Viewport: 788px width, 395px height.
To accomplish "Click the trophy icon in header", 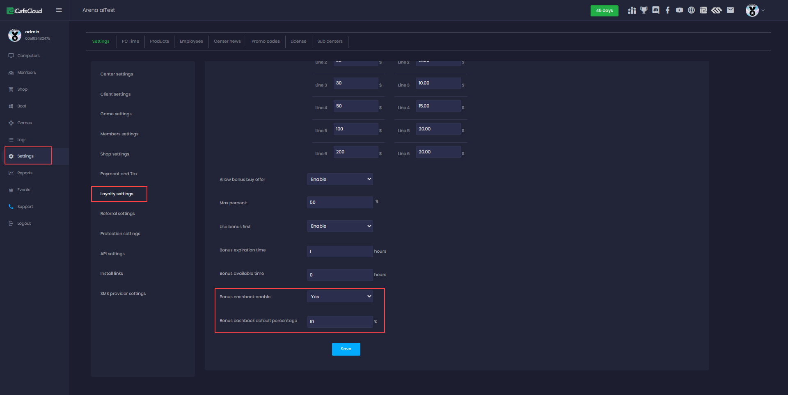I will click(x=644, y=10).
